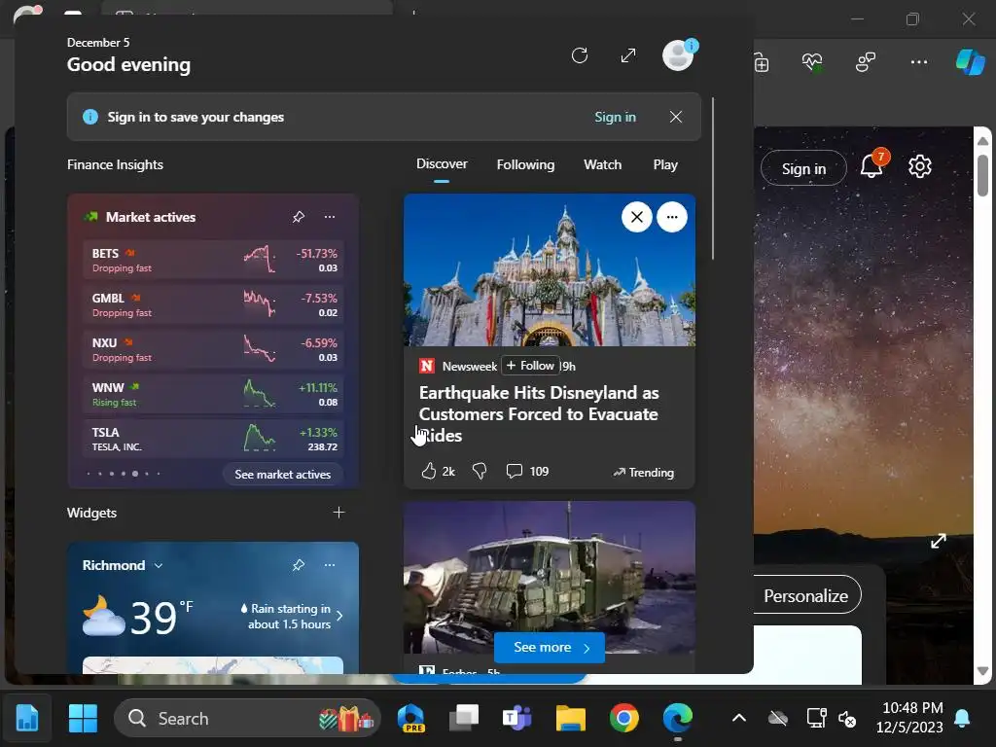Screen dimensions: 996x747
Task: Open the widgets profile avatar
Action: [x=678, y=55]
